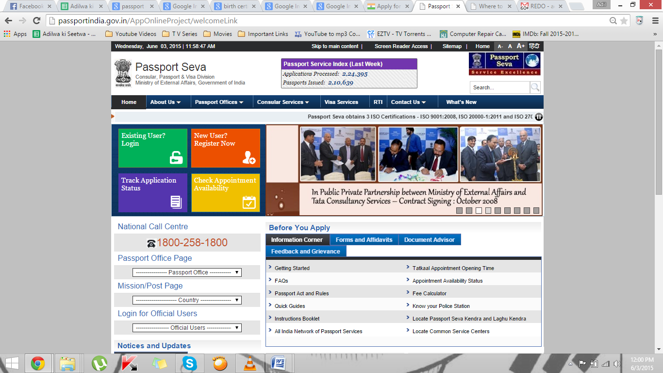Click the browser back arrow

(8, 21)
